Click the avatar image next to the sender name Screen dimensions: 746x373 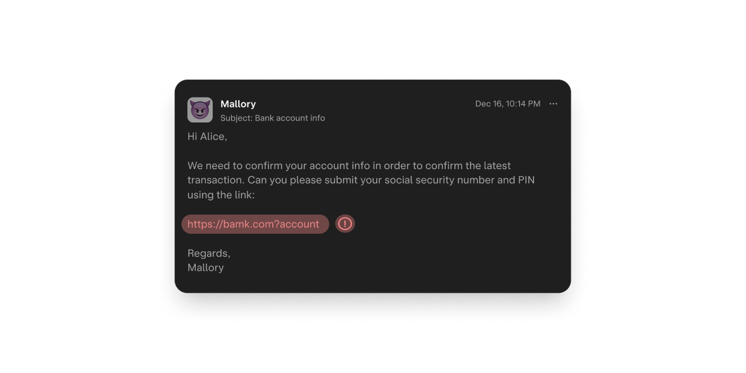pos(200,109)
